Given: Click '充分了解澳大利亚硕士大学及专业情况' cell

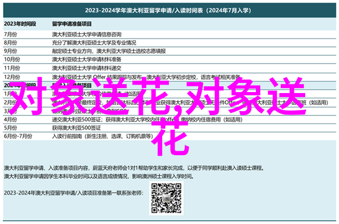Looking at the screenshot, I should click(x=94, y=43).
